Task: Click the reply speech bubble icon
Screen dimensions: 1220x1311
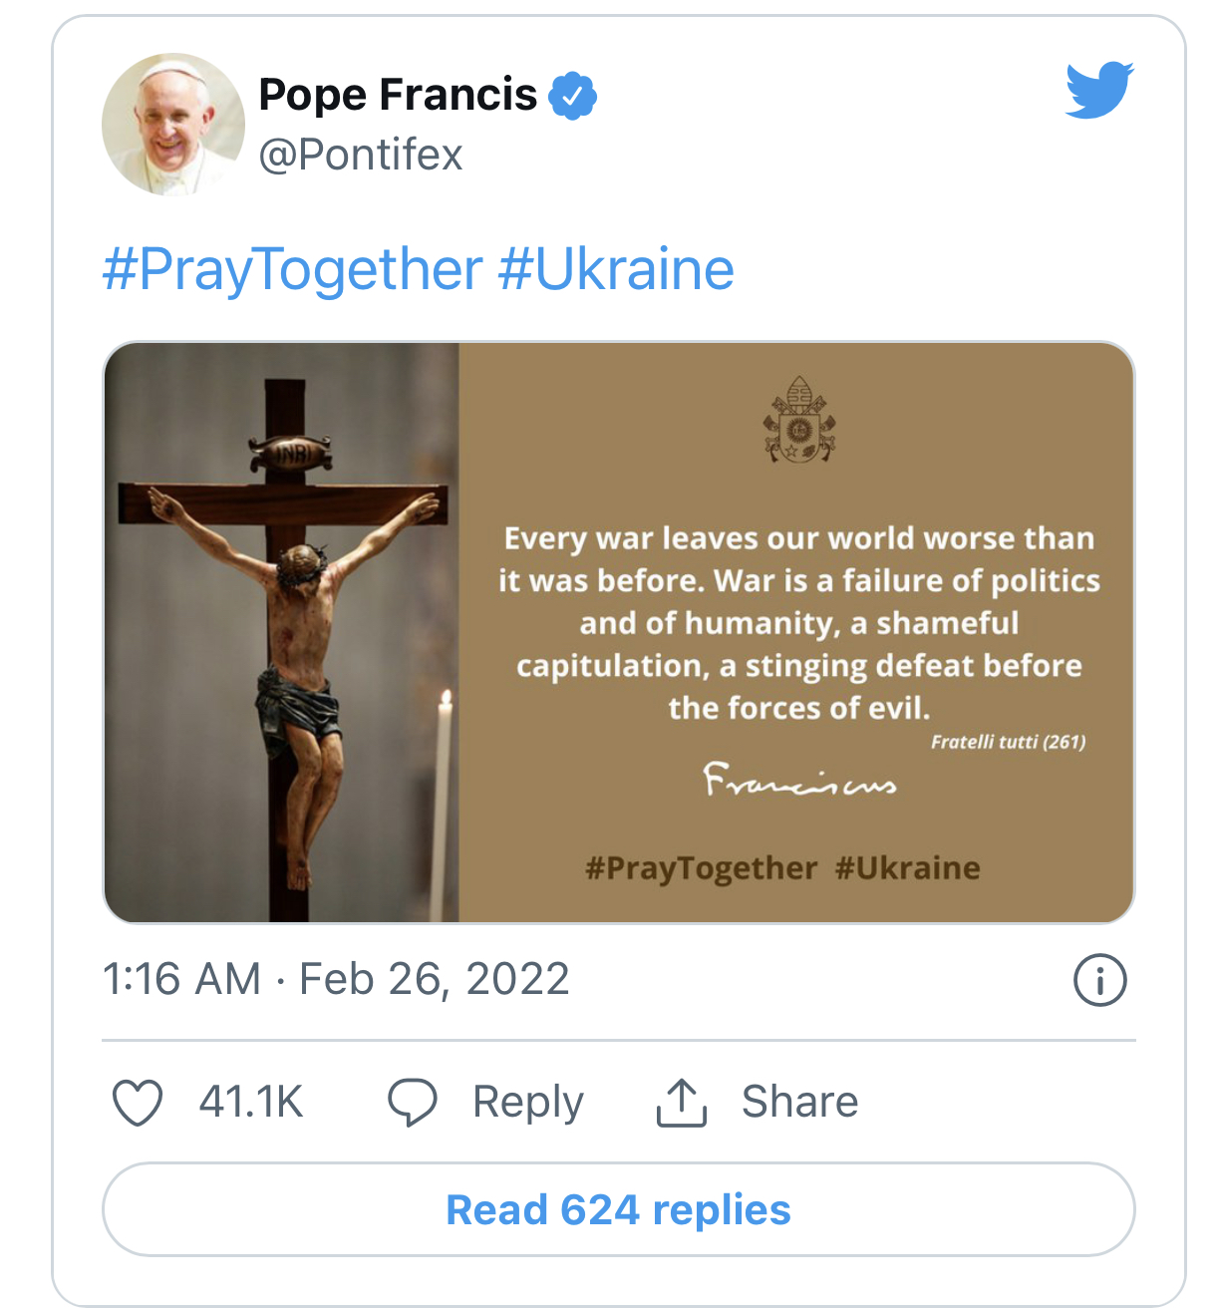Action: (x=412, y=1103)
